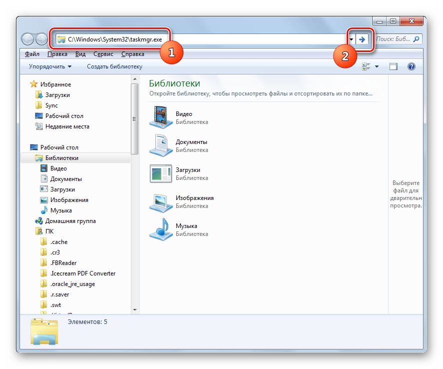The width and height of the screenshot is (443, 369).
Task: Open the Сервис menu
Action: (103, 53)
